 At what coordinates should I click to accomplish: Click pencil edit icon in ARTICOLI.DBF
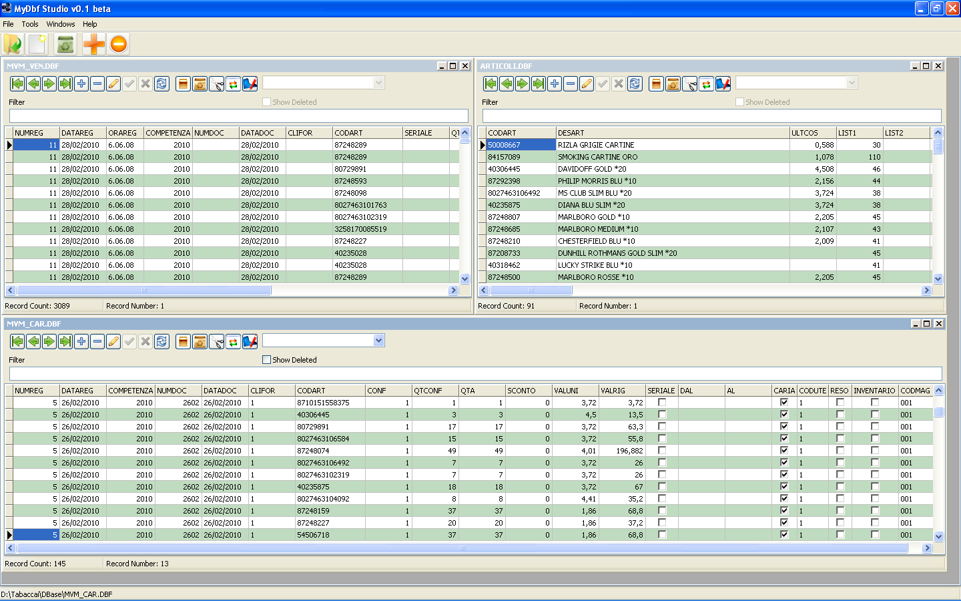[x=587, y=83]
